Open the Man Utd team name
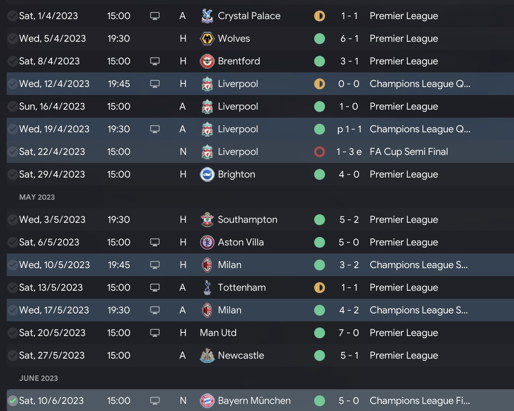 218,333
